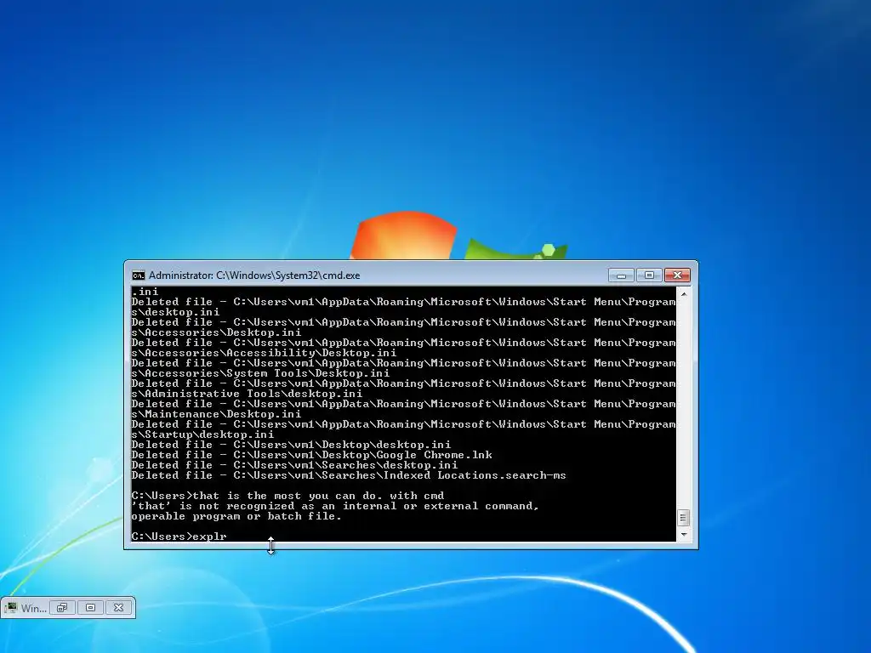Close the Administrator cmd.exe window
Screen dimensions: 871x653
point(677,275)
